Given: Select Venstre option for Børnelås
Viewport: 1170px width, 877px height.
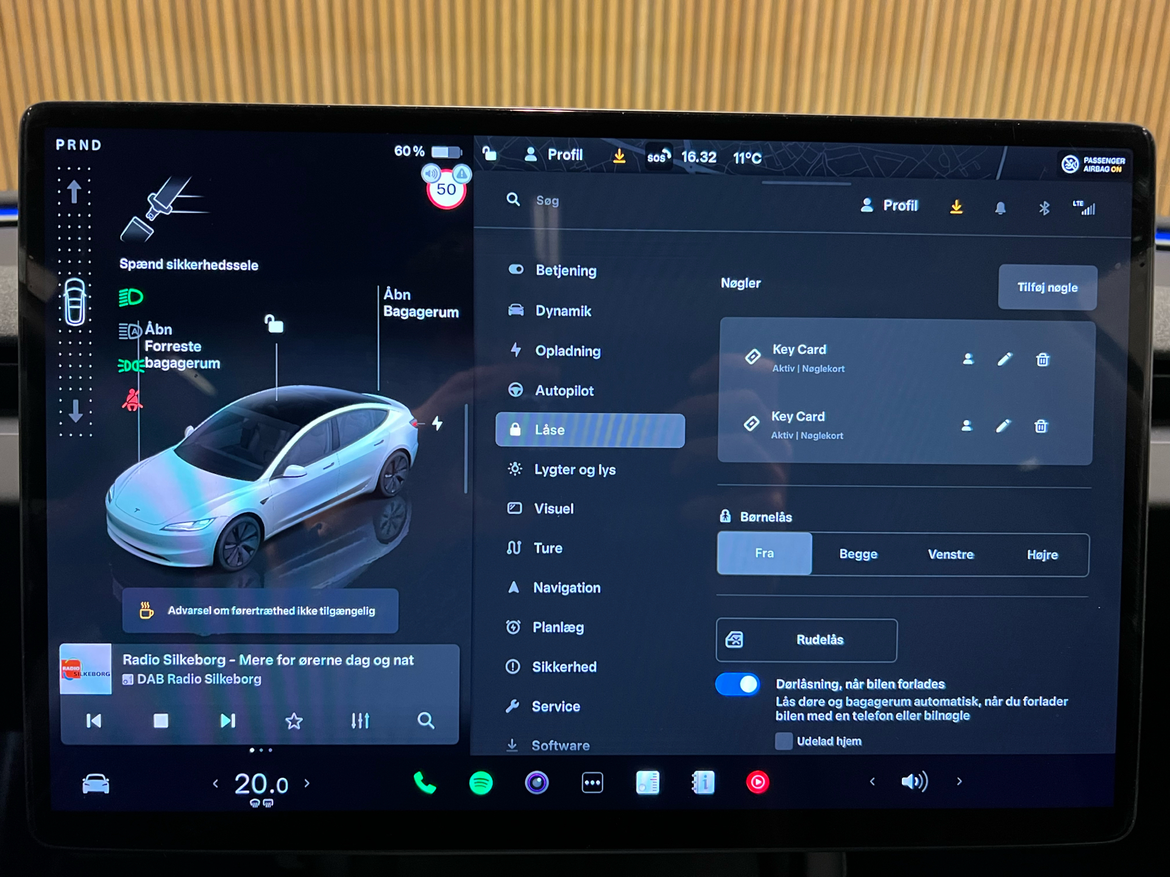Looking at the screenshot, I should coord(951,554).
